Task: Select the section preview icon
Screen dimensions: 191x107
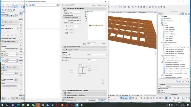Action: 86,18
